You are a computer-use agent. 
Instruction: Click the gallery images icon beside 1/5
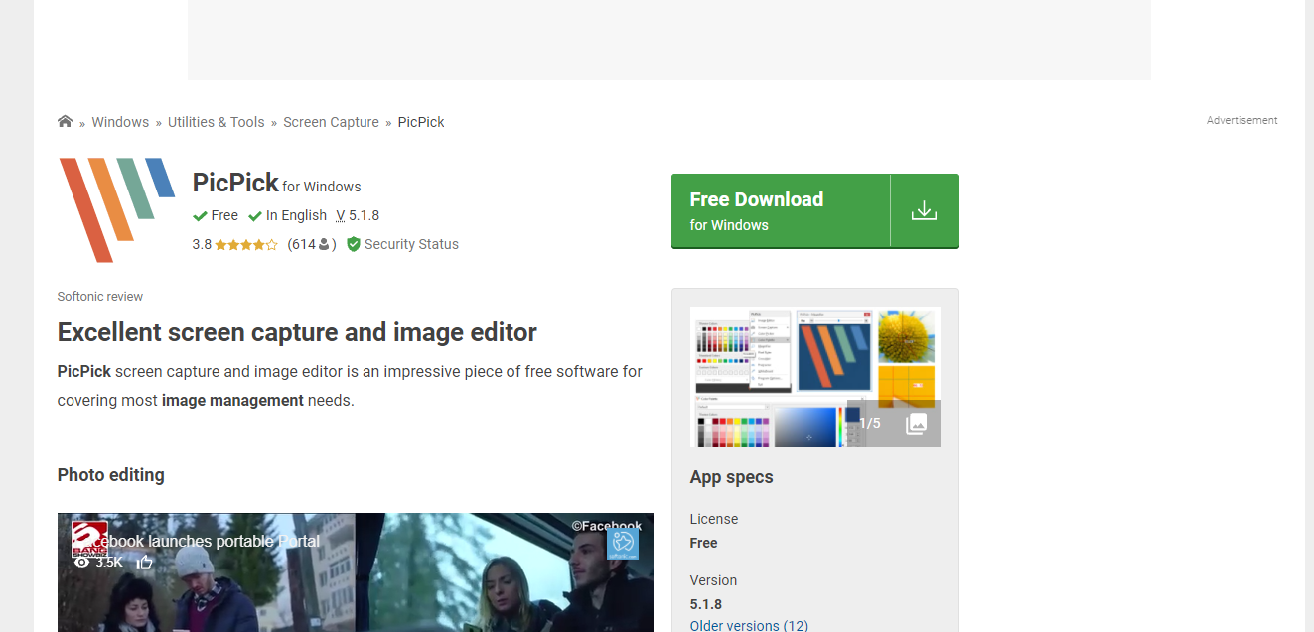[916, 424]
